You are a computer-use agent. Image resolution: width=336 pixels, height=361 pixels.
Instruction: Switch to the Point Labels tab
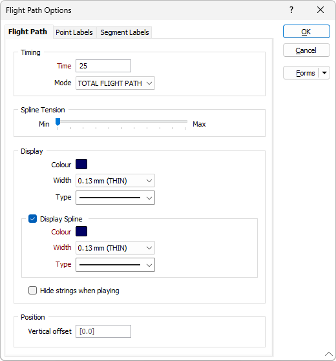pyautogui.click(x=74, y=32)
